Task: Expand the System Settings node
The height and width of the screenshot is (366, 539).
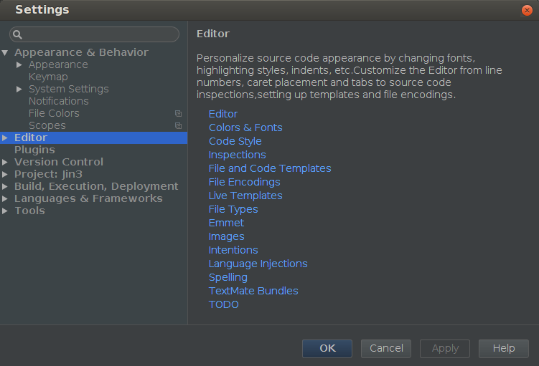Action: [19, 90]
